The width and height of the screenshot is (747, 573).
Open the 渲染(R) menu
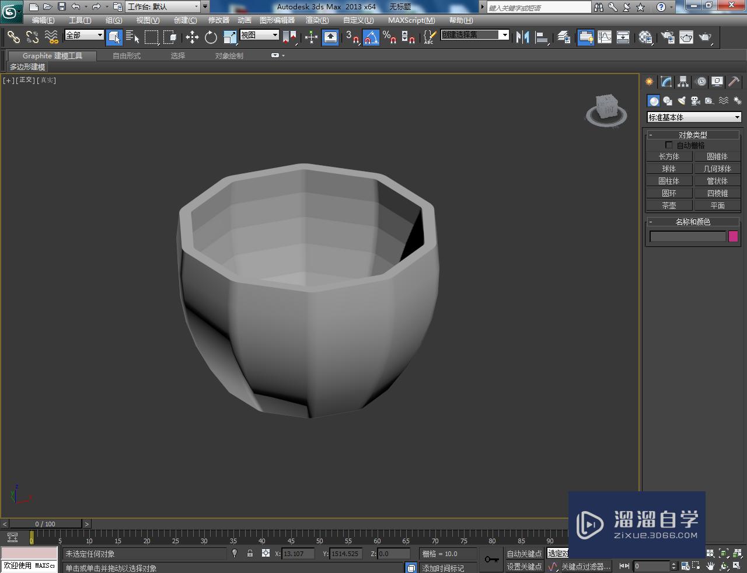[x=317, y=20]
